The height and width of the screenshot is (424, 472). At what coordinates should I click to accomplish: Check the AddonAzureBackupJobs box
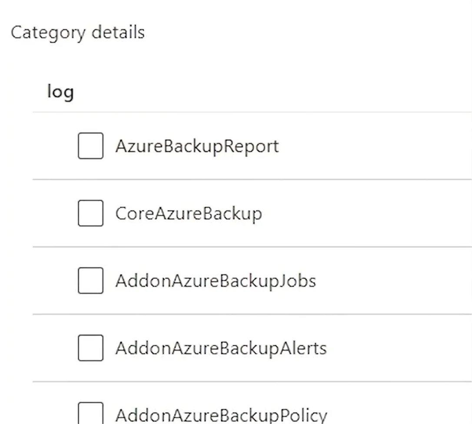[90, 281]
